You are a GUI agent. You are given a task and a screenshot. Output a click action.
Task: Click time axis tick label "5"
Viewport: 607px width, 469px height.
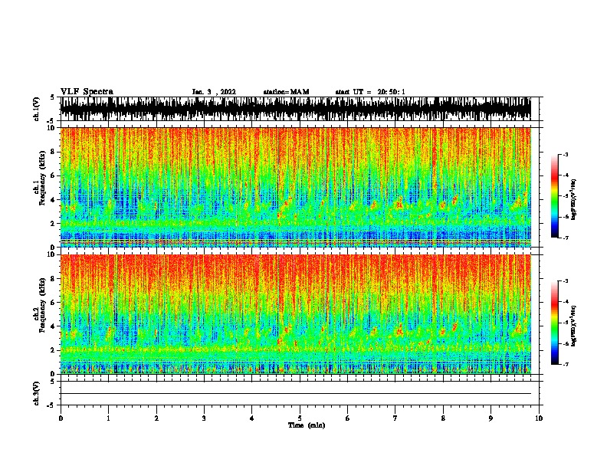tap(300, 418)
